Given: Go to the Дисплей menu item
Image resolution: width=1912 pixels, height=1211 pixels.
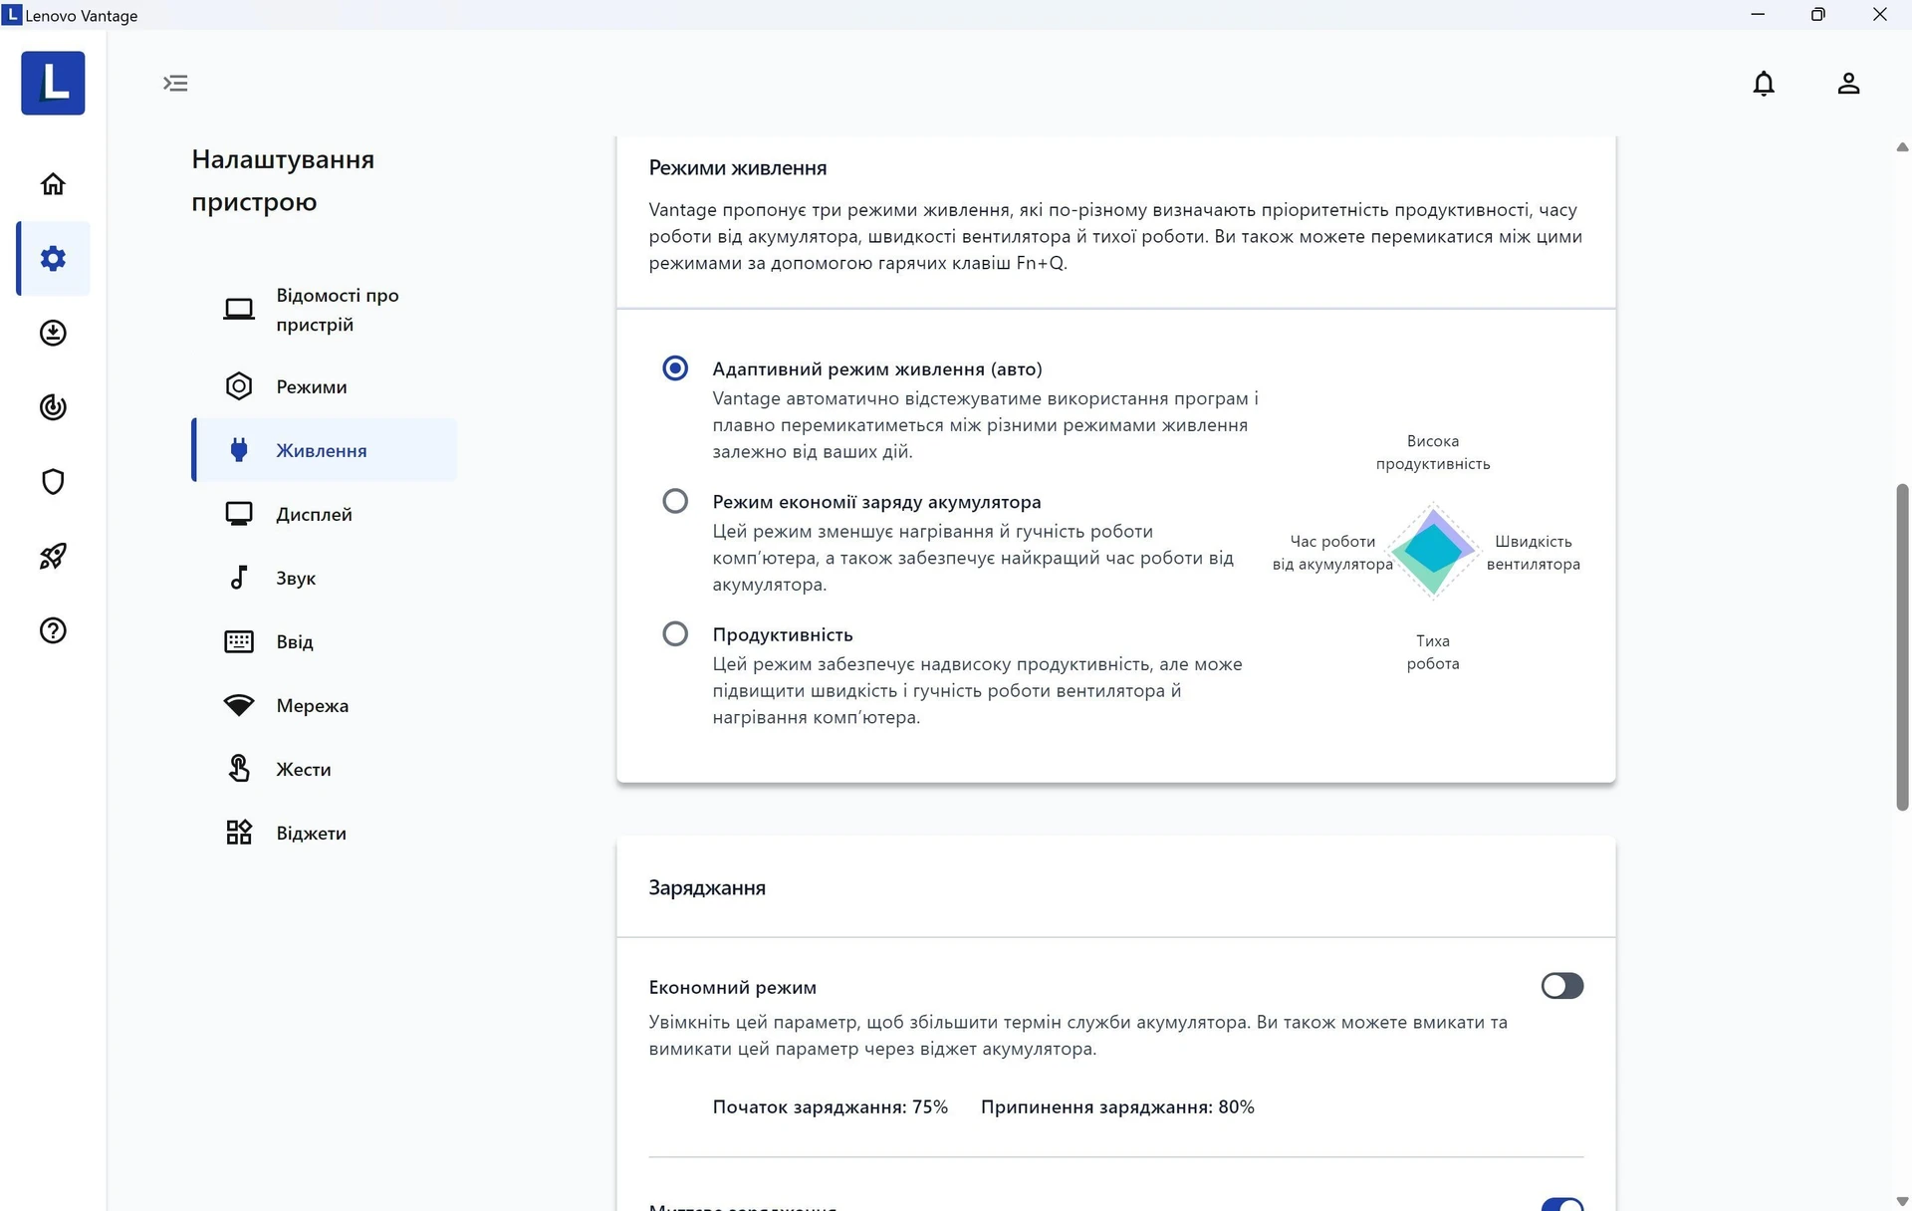Looking at the screenshot, I should point(325,514).
